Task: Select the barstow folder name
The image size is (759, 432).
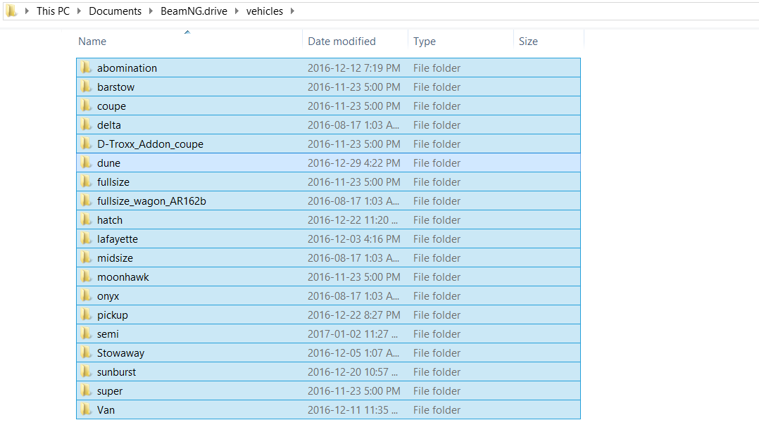Action: pyautogui.click(x=115, y=87)
